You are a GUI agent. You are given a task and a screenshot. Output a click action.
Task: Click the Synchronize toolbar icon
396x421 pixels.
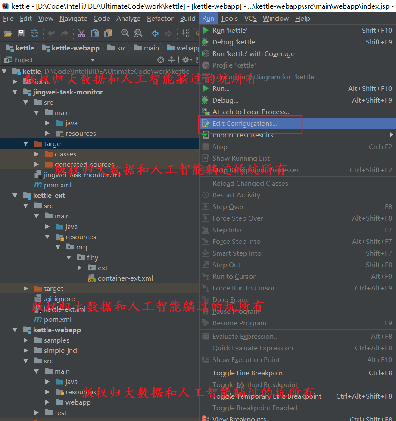pyautogui.click(x=34, y=33)
